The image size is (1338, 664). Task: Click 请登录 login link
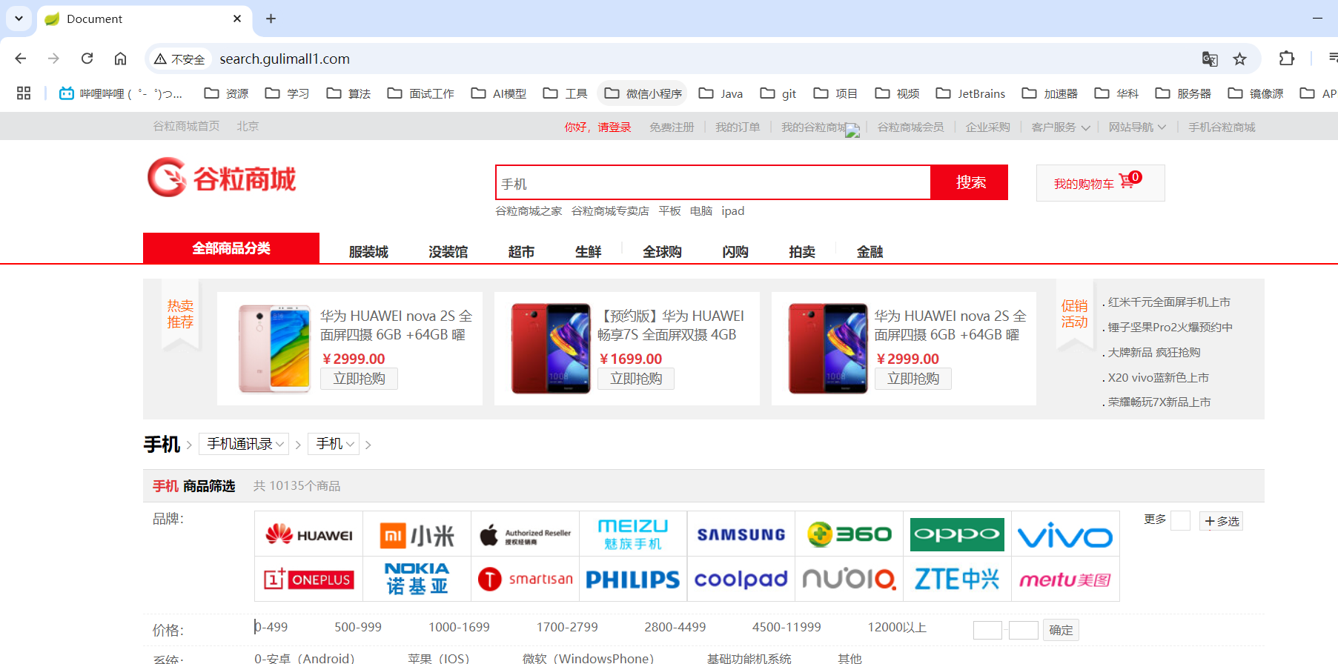point(615,127)
